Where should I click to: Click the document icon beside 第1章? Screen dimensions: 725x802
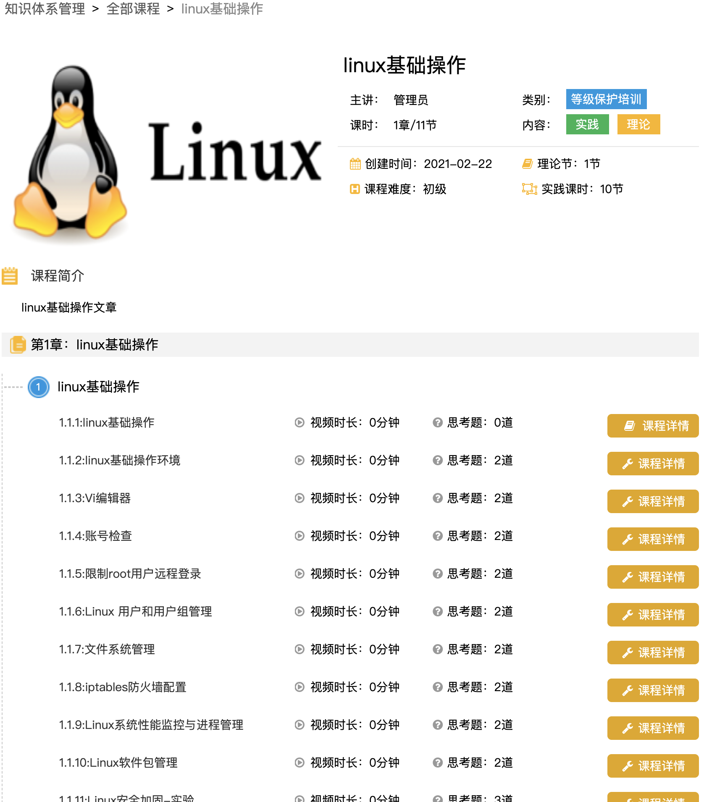(x=18, y=345)
